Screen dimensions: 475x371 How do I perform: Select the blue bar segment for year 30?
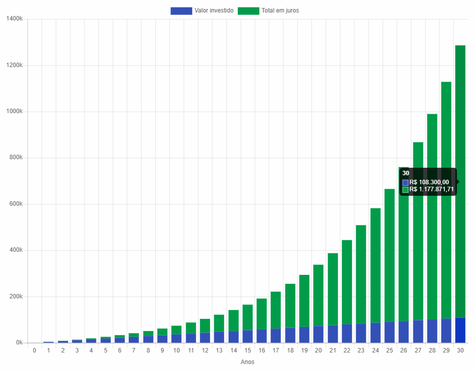(x=460, y=330)
